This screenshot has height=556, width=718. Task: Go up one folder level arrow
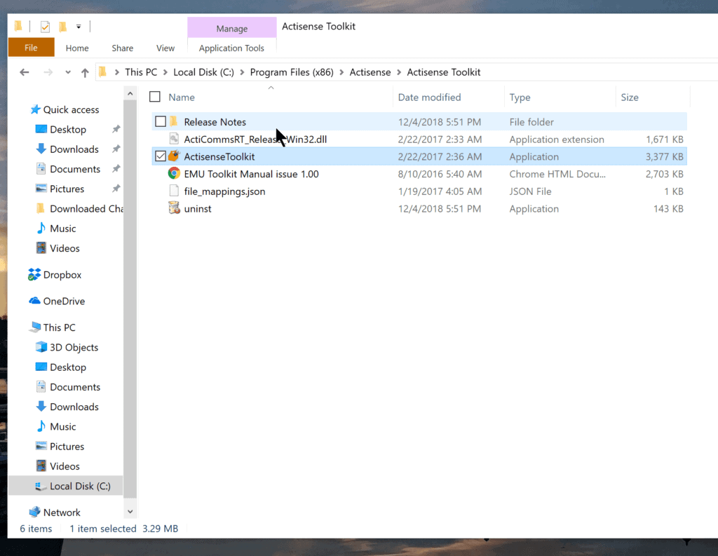pos(85,72)
